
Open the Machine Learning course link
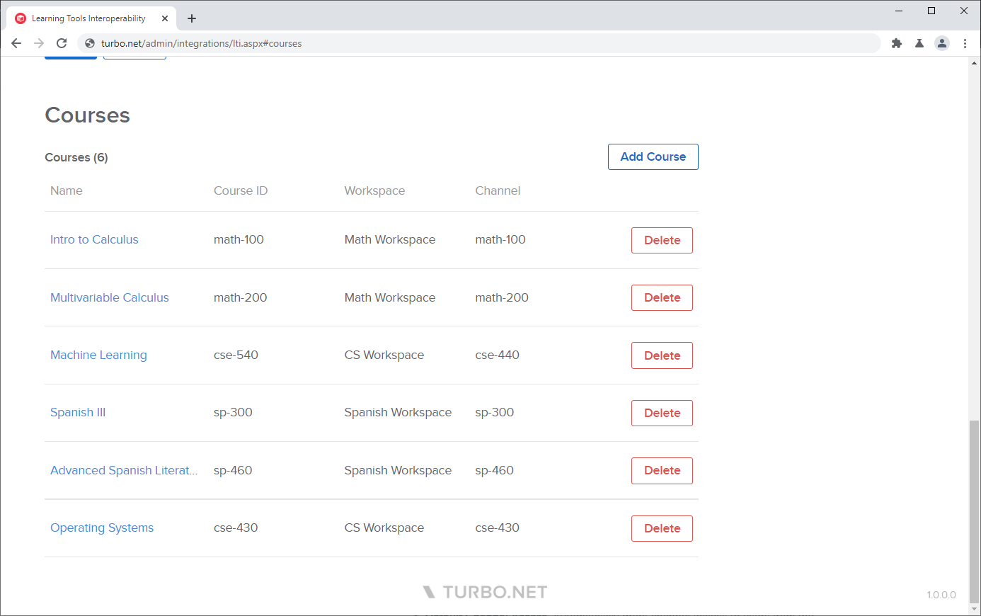click(98, 355)
